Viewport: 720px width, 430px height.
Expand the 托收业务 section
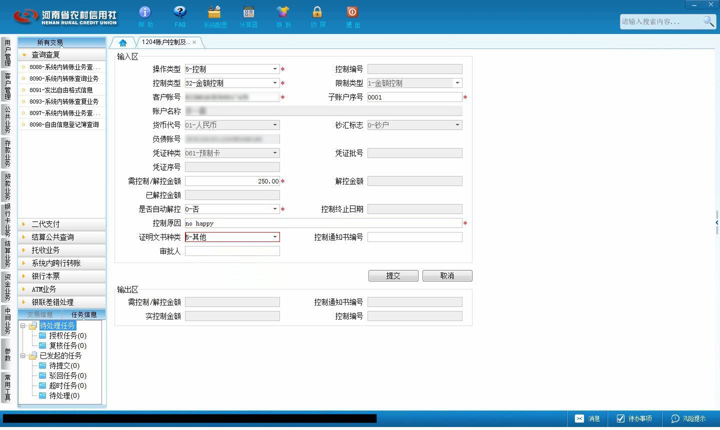click(x=61, y=250)
